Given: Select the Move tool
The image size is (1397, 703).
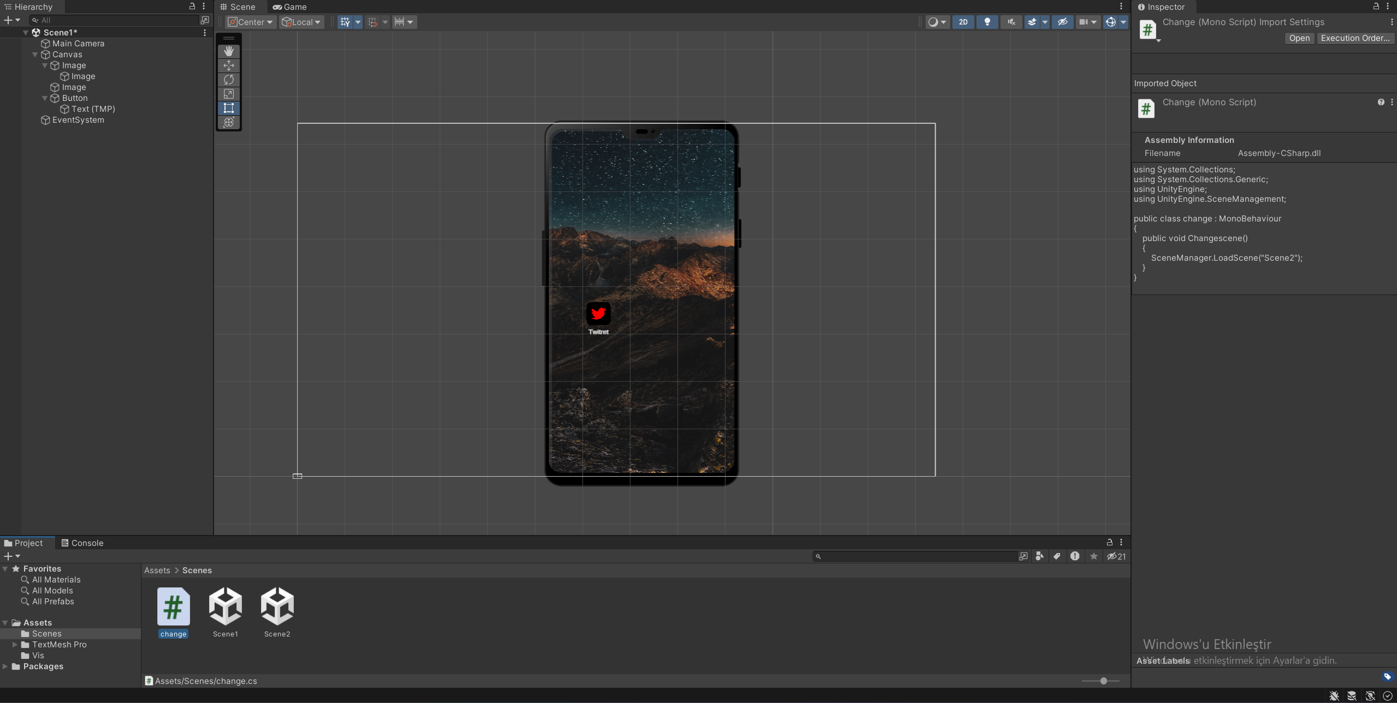Looking at the screenshot, I should (x=229, y=65).
